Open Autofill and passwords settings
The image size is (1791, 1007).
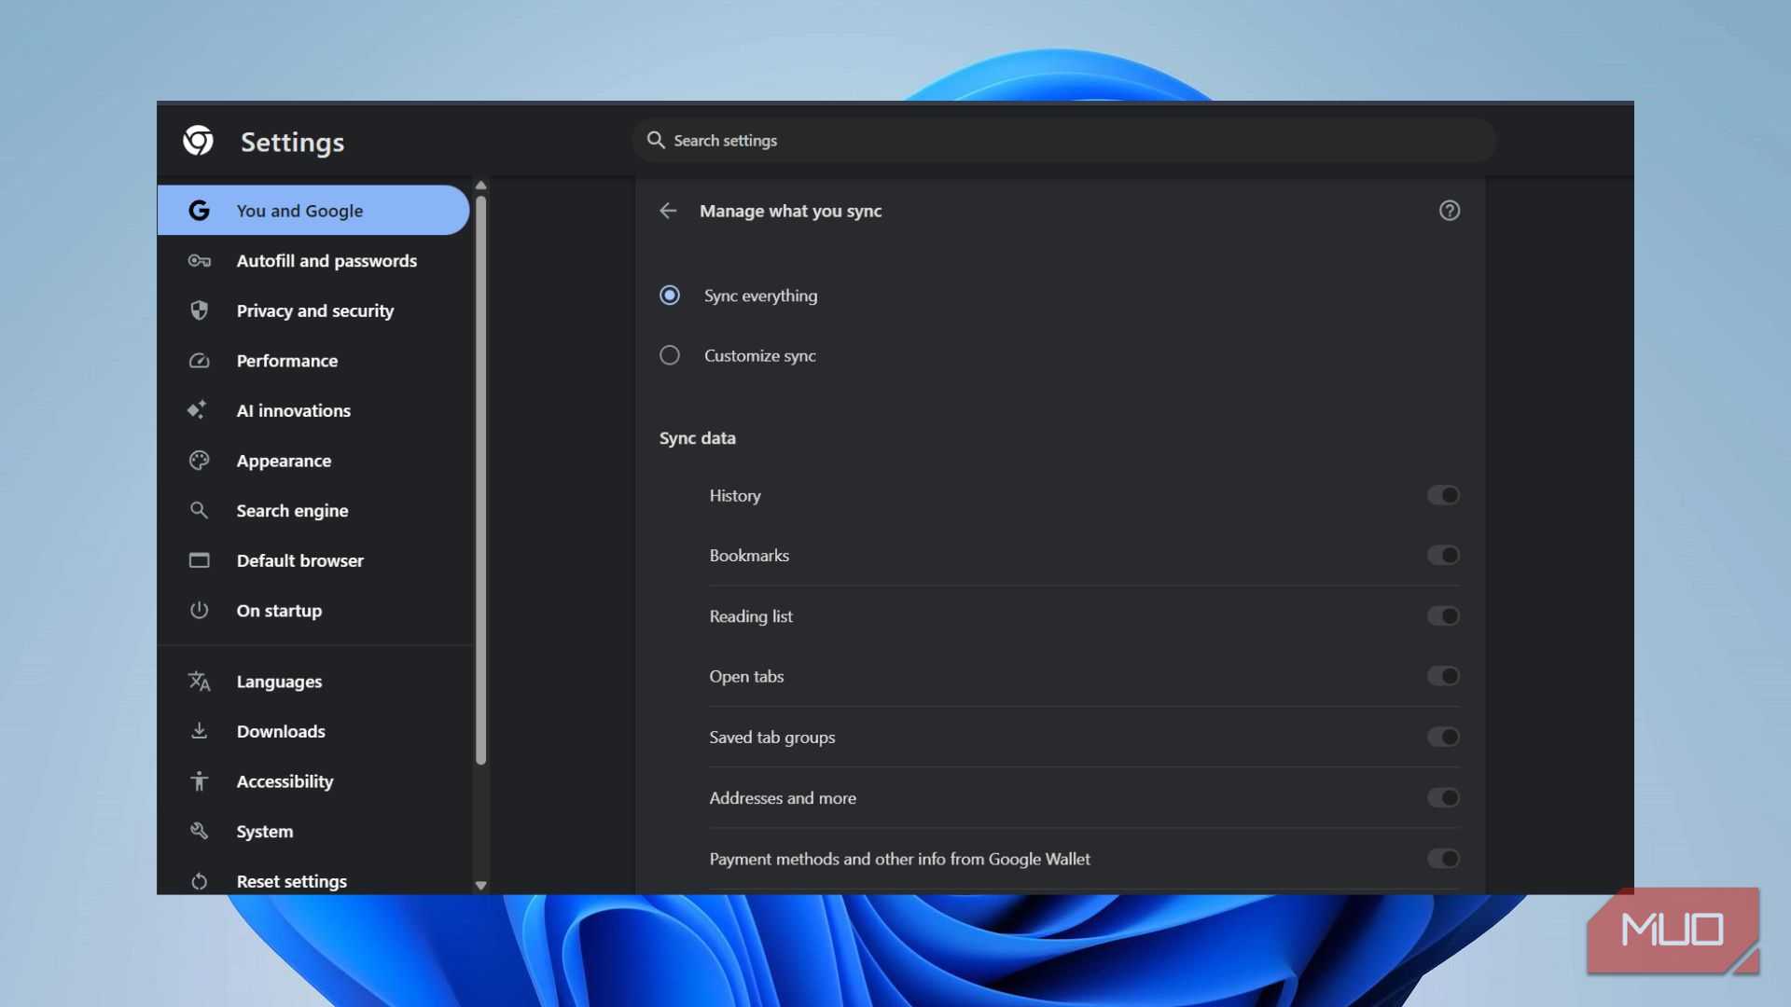tap(313, 261)
